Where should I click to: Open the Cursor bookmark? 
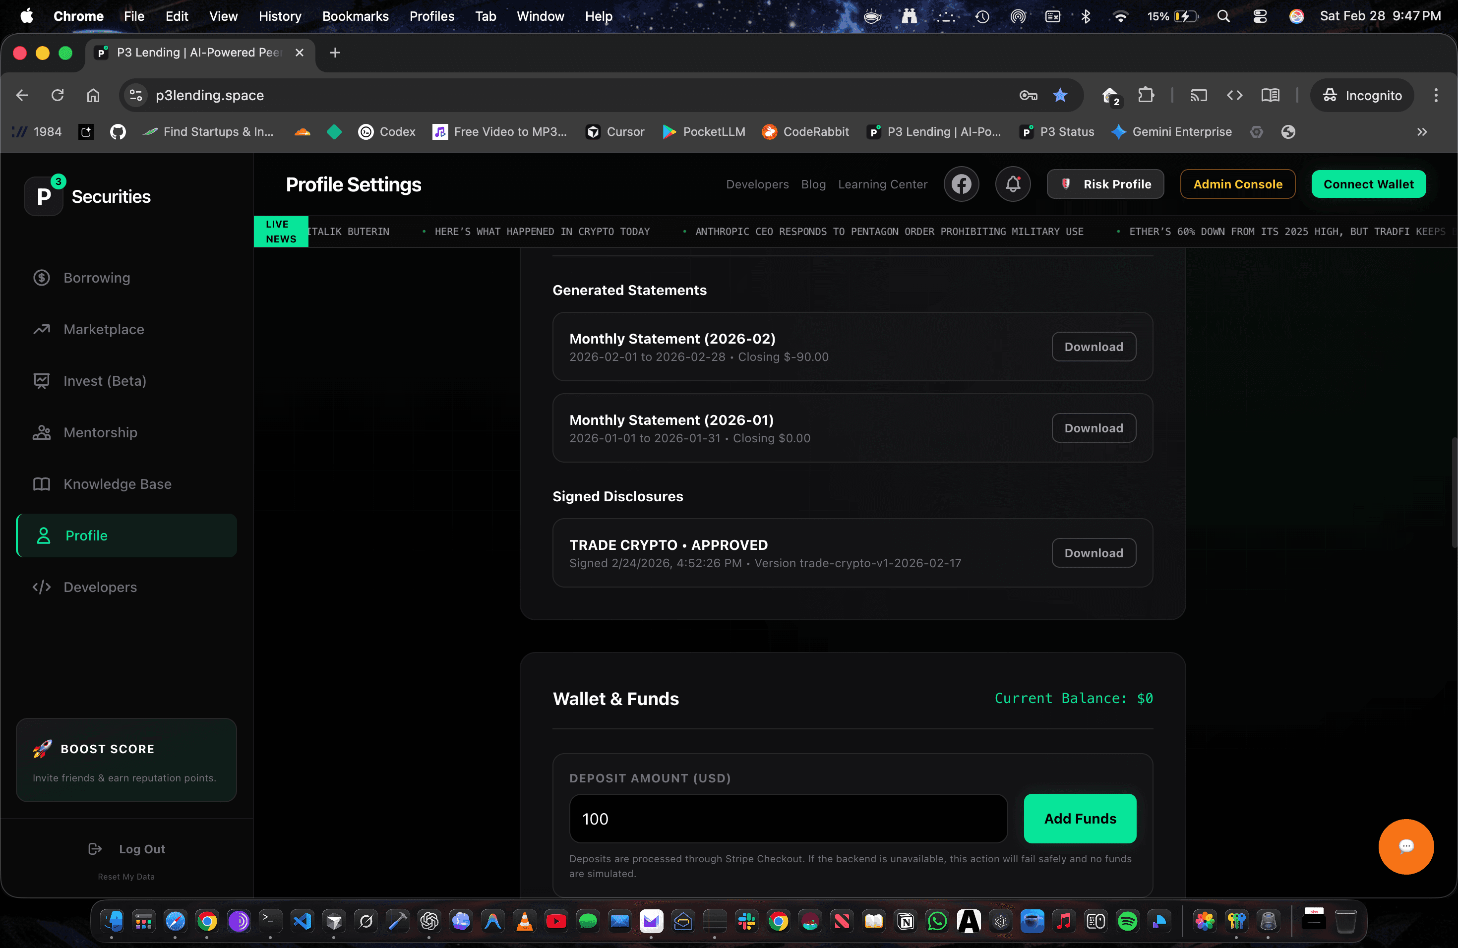pyautogui.click(x=614, y=132)
